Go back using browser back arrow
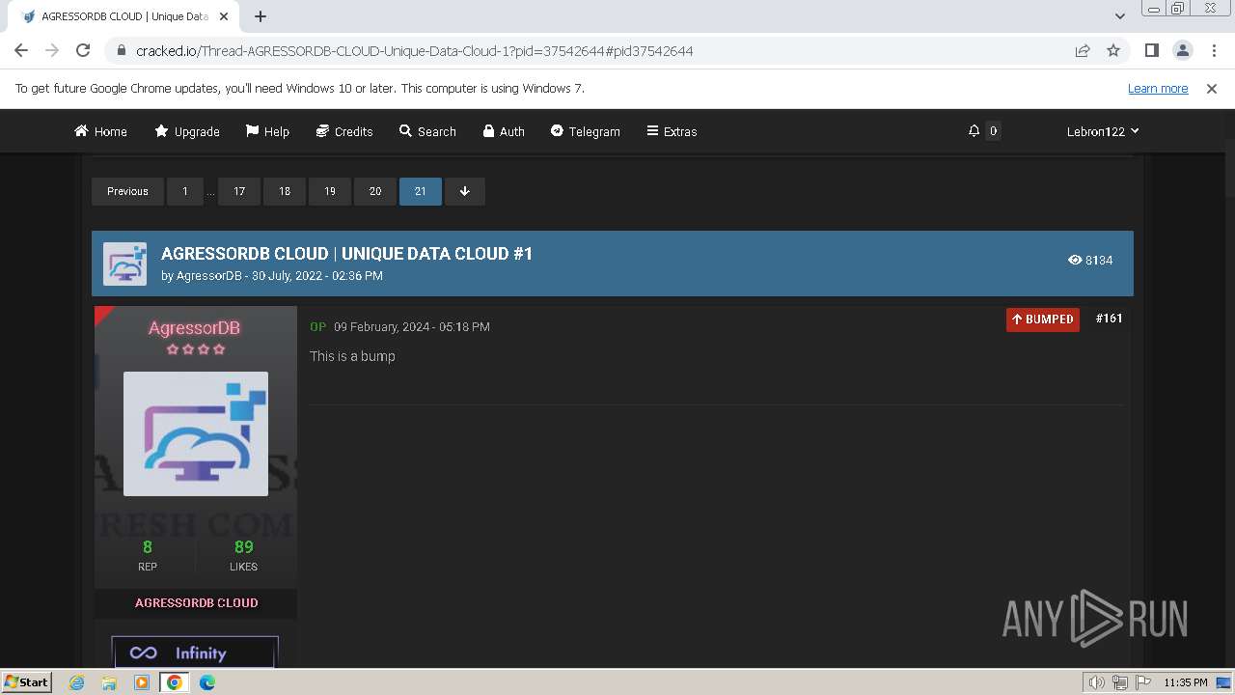Screen dimensions: 1235x695 pyautogui.click(x=21, y=50)
